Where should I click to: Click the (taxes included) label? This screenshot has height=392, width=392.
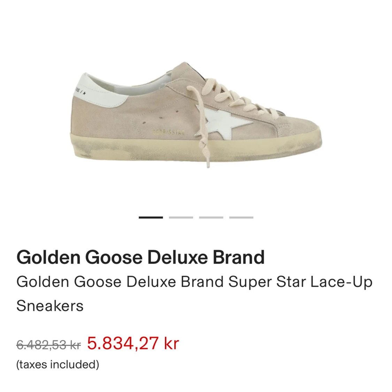tap(57, 365)
